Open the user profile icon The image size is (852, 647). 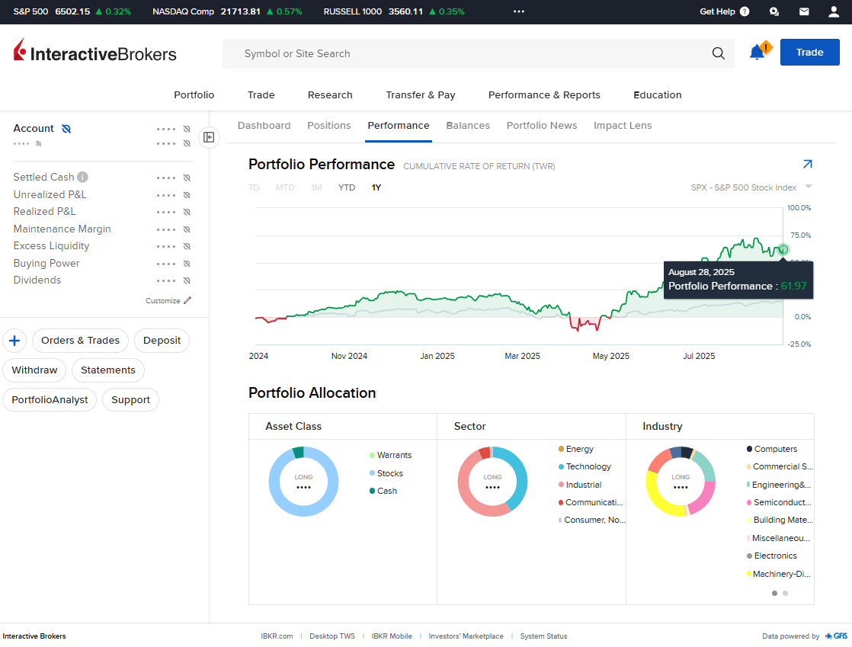click(x=834, y=11)
